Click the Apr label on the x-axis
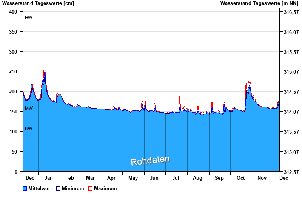The width and height of the screenshot is (302, 208). tap(111, 178)
